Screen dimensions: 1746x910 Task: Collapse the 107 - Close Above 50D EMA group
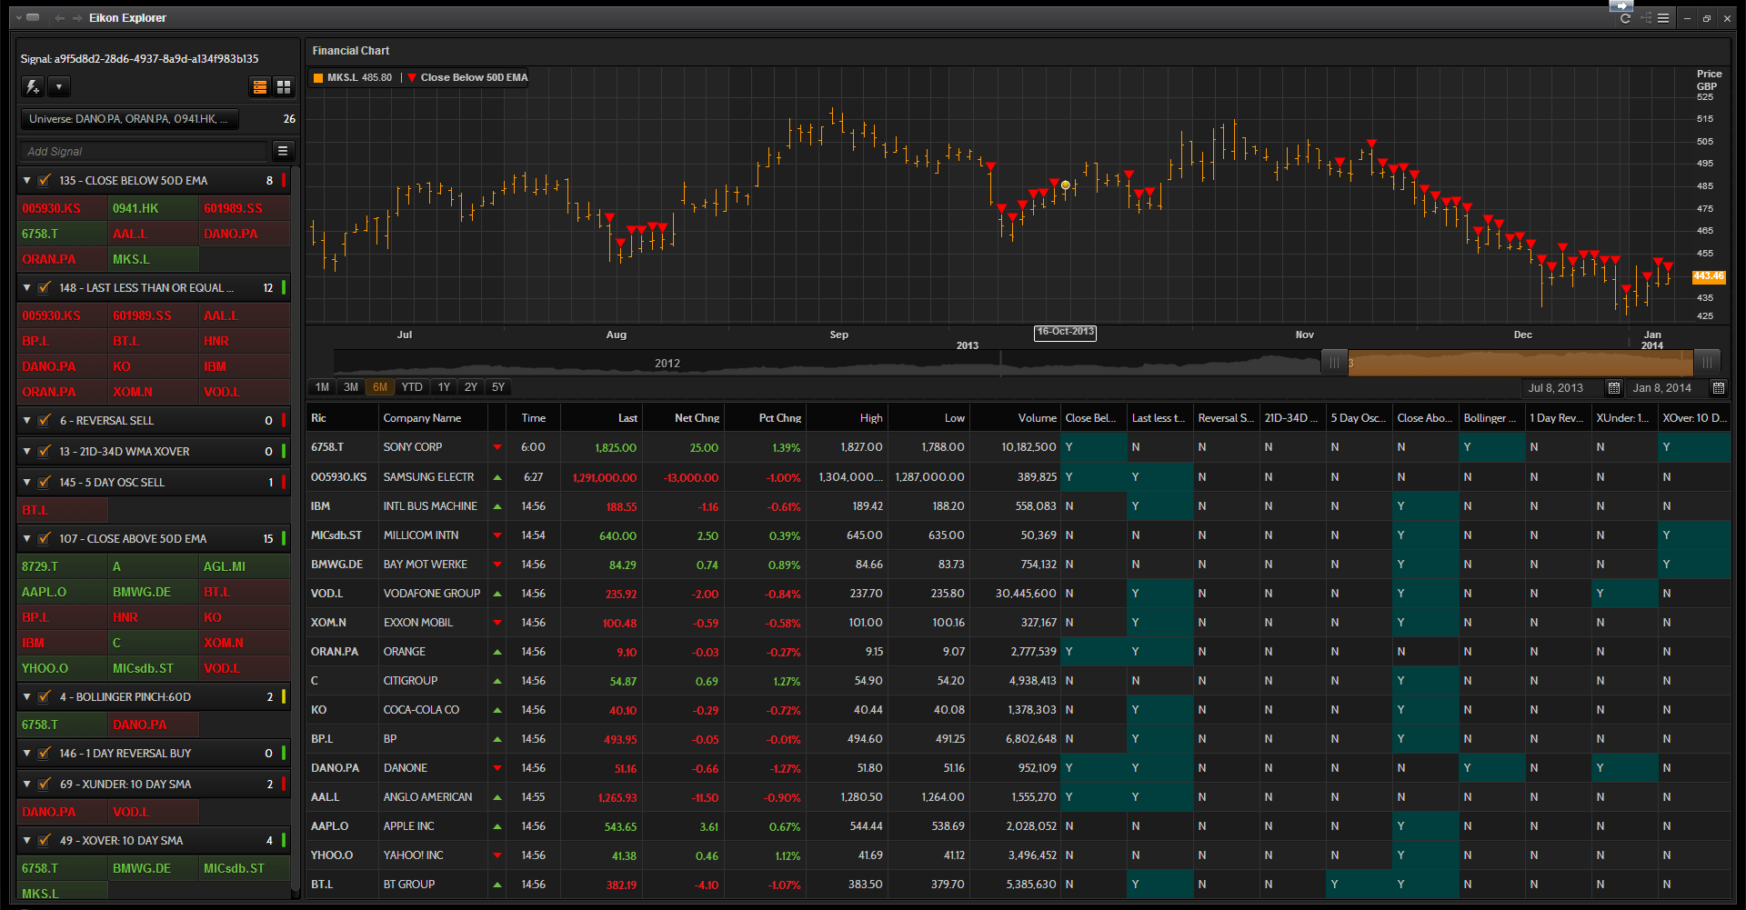27,539
